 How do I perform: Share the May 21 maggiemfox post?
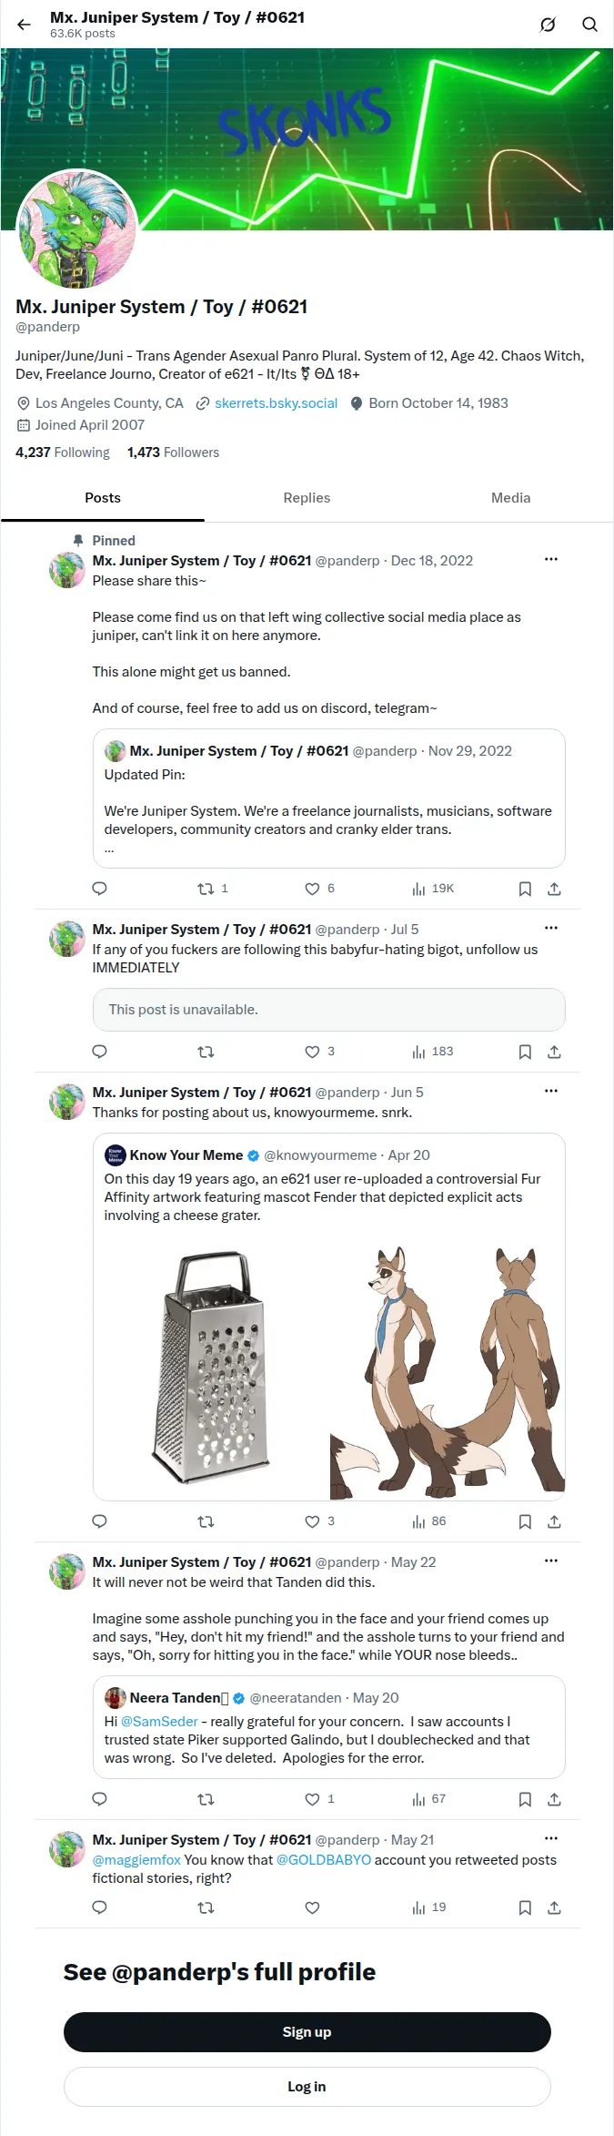point(554,1907)
